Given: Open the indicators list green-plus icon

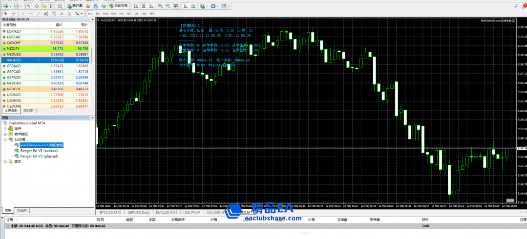Looking at the screenshot, I should click(203, 6).
